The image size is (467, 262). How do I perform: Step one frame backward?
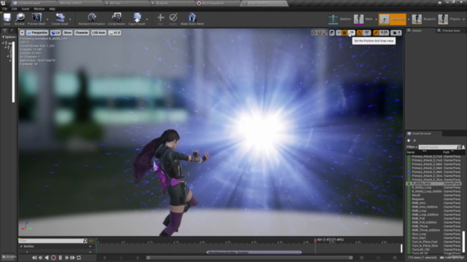[x=41, y=258]
